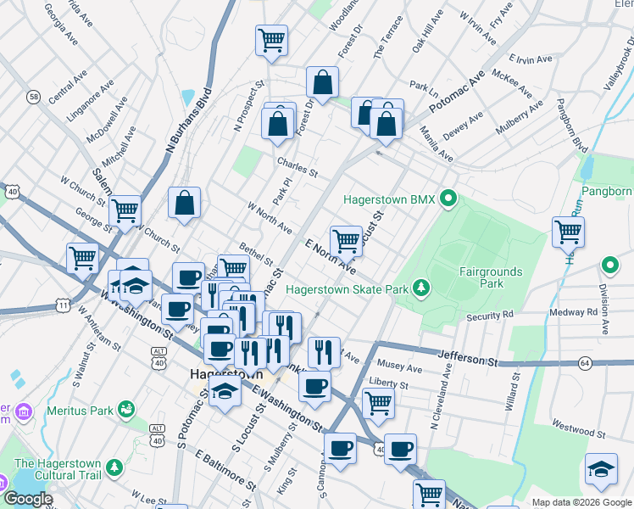Select the grocery cart marker near Pangborn
The width and height of the screenshot is (634, 509).
tap(568, 232)
